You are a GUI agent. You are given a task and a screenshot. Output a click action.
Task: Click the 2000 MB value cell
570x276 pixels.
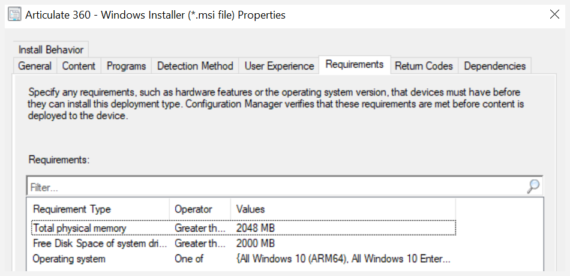[x=255, y=243]
